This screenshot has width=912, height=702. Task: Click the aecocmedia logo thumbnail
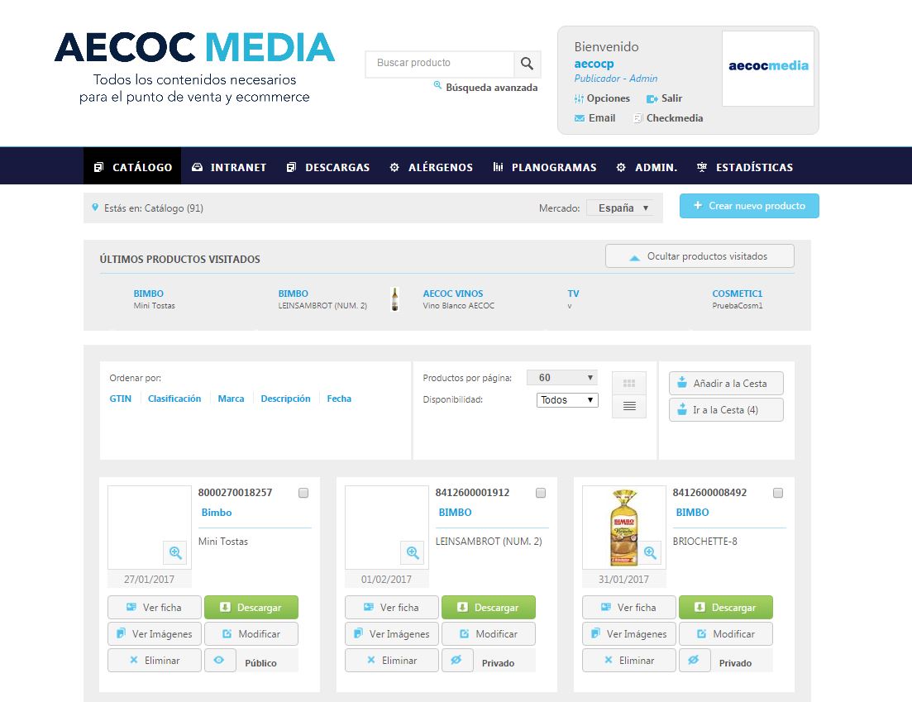click(768, 68)
